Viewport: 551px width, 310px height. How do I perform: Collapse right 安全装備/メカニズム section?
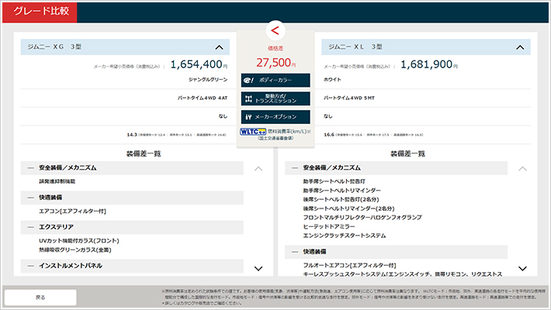pos(396,168)
